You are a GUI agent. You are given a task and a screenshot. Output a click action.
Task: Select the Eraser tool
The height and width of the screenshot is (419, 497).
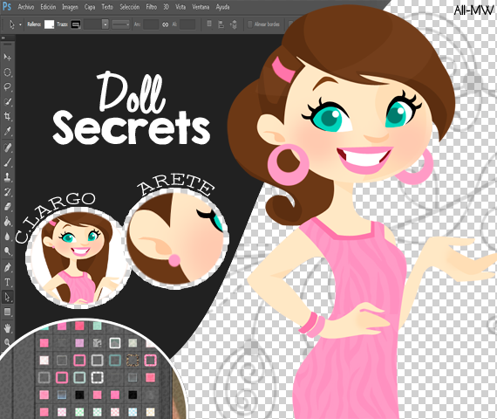point(7,207)
